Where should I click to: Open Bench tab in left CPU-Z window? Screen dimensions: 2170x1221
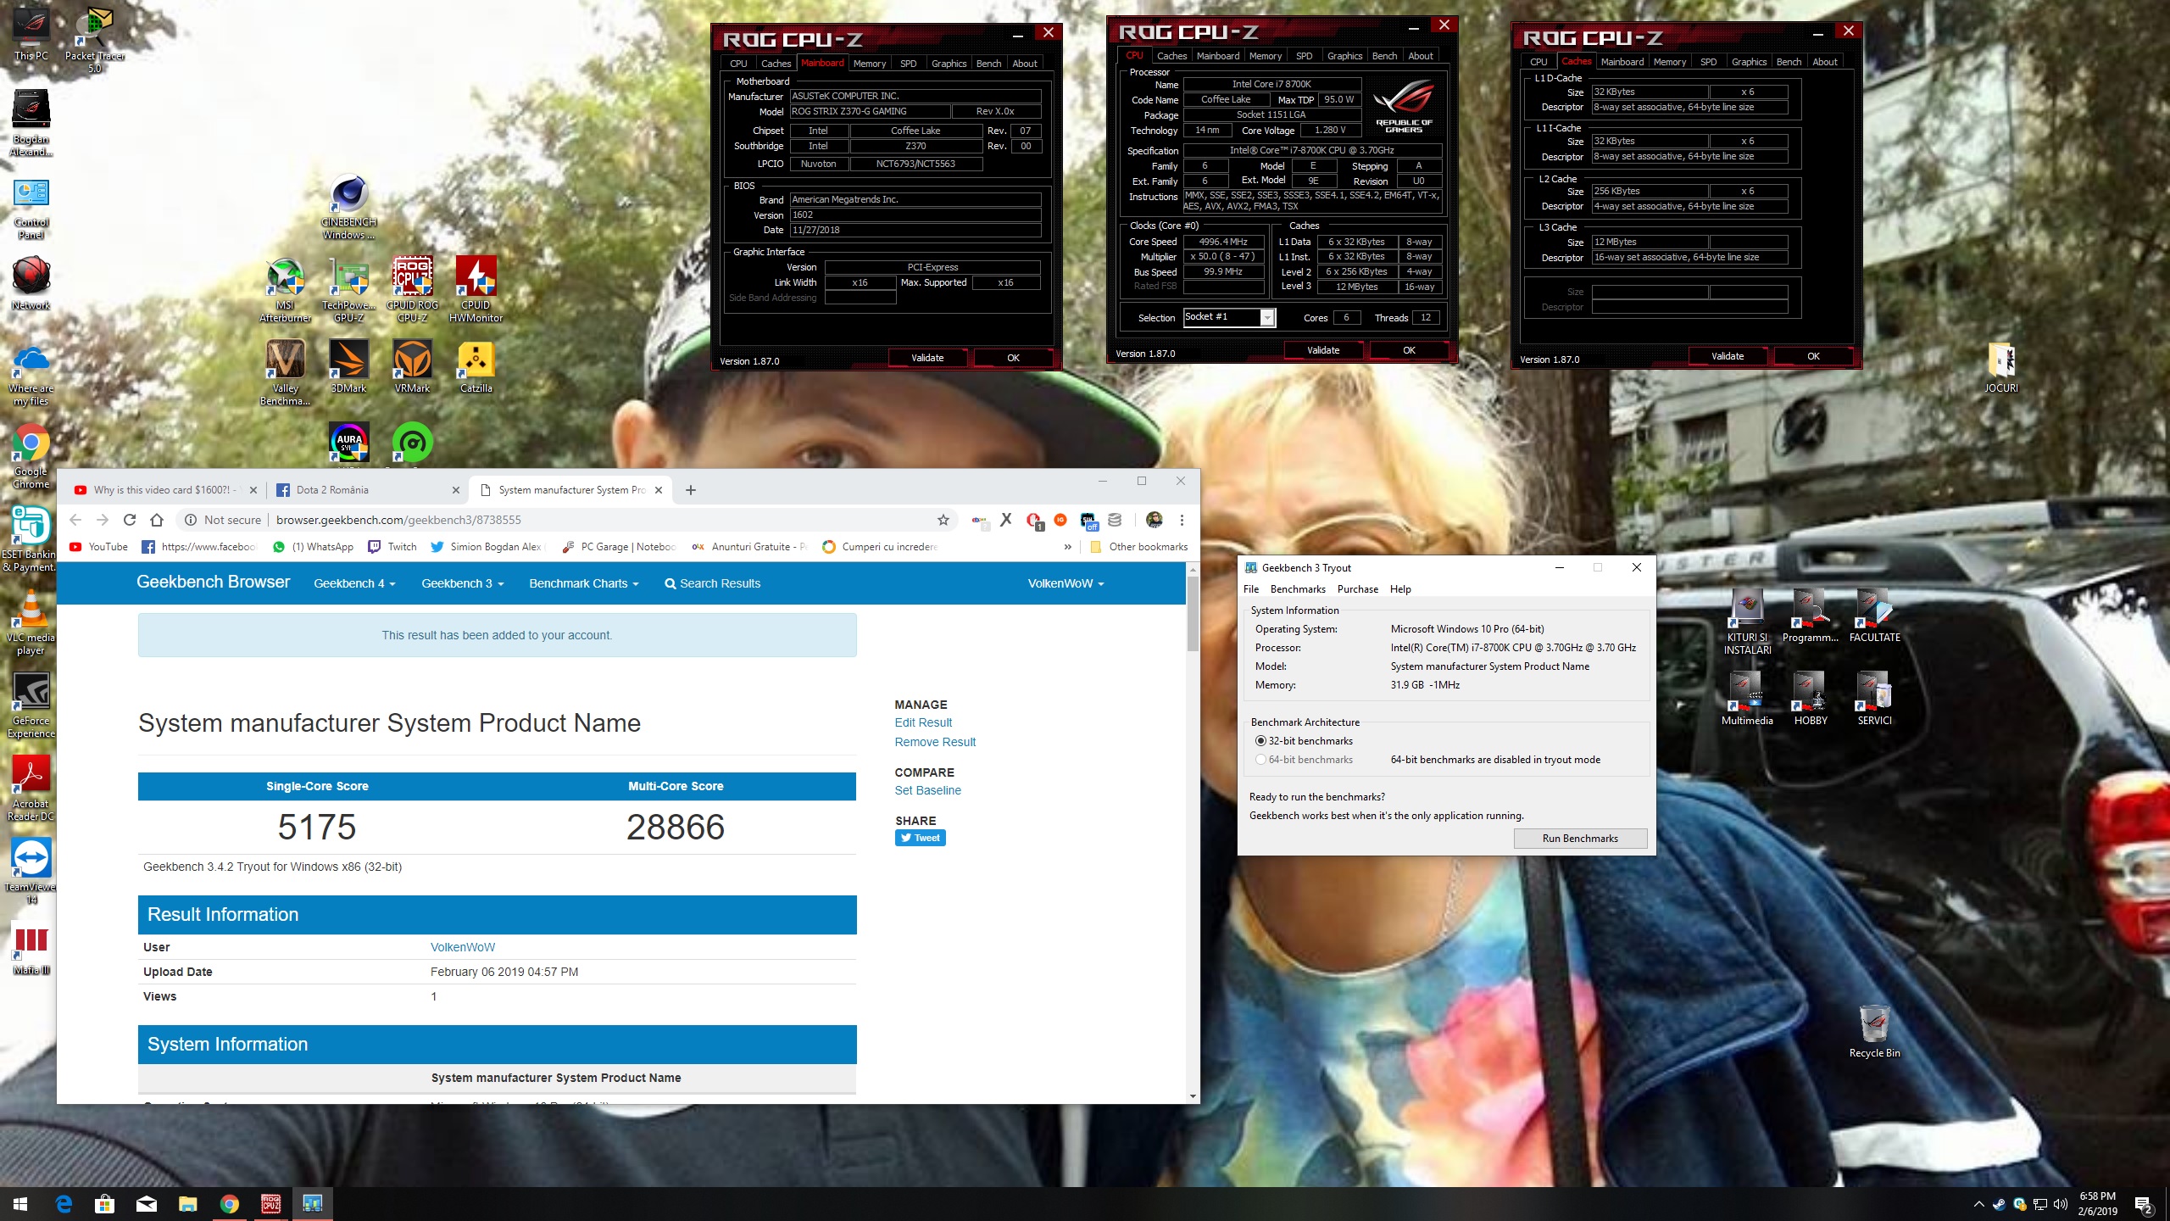[x=988, y=64]
